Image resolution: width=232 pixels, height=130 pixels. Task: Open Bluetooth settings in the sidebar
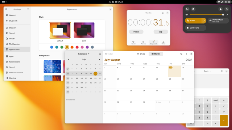[17, 21]
